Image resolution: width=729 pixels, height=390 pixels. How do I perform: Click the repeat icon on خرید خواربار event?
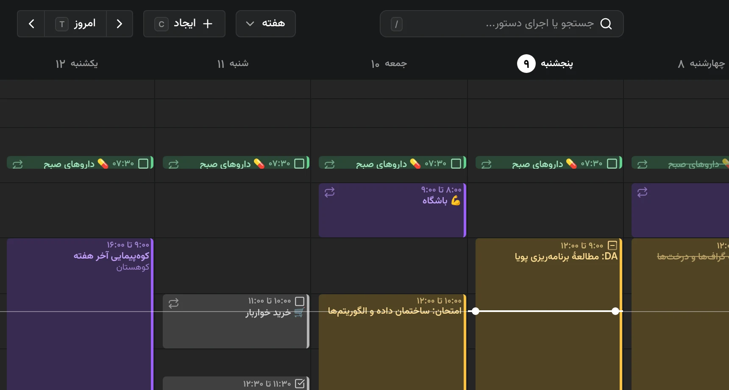(173, 303)
